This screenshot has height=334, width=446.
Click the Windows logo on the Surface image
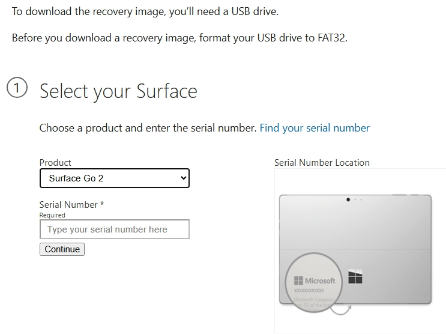click(355, 277)
